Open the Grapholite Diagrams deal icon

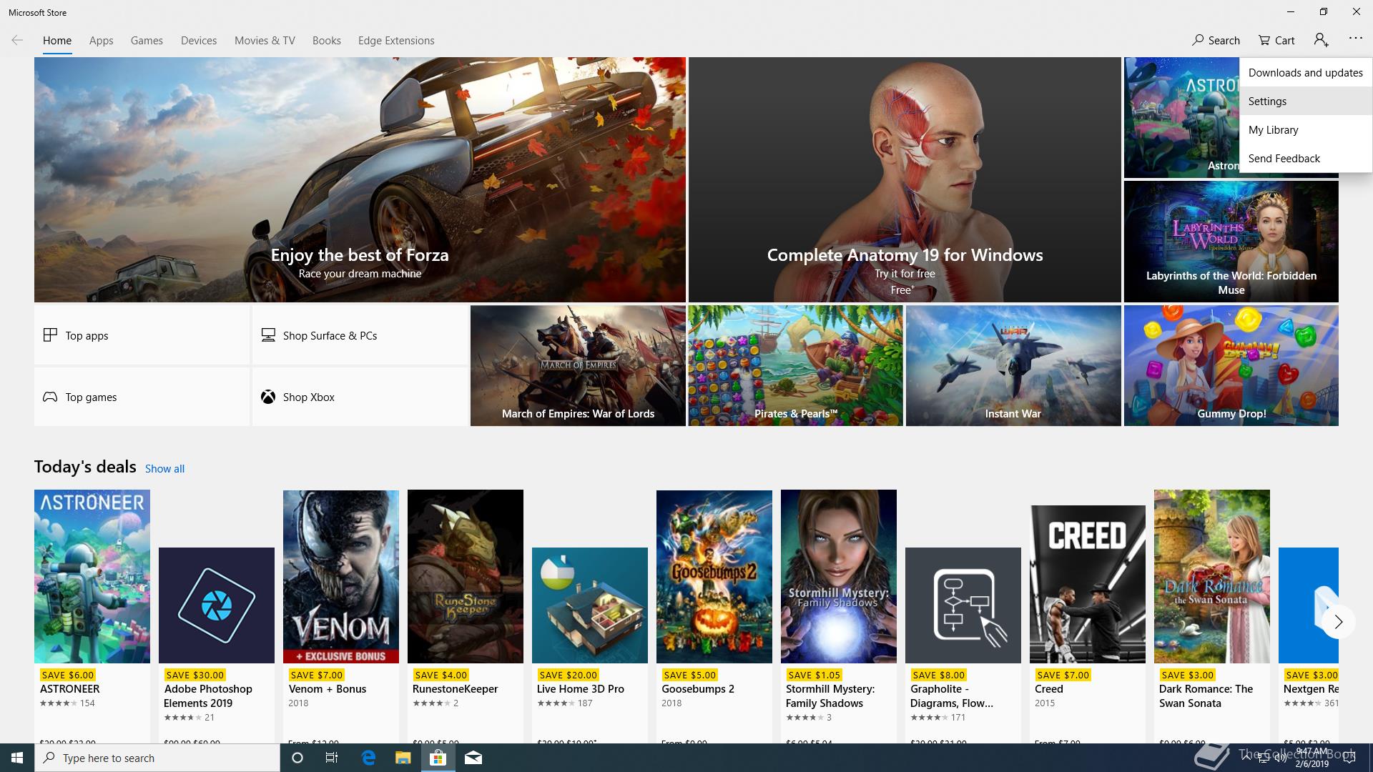(963, 605)
